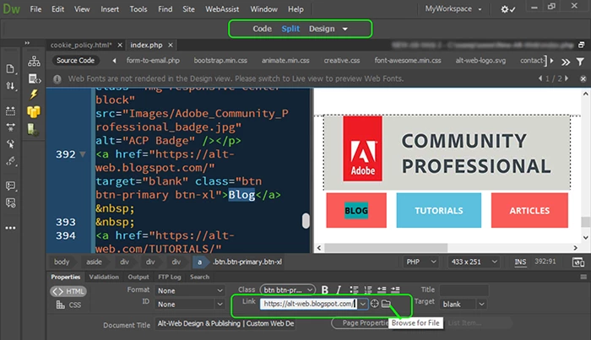Open the Link history dropdown arrow
This screenshot has height=340, width=591.
pos(362,304)
